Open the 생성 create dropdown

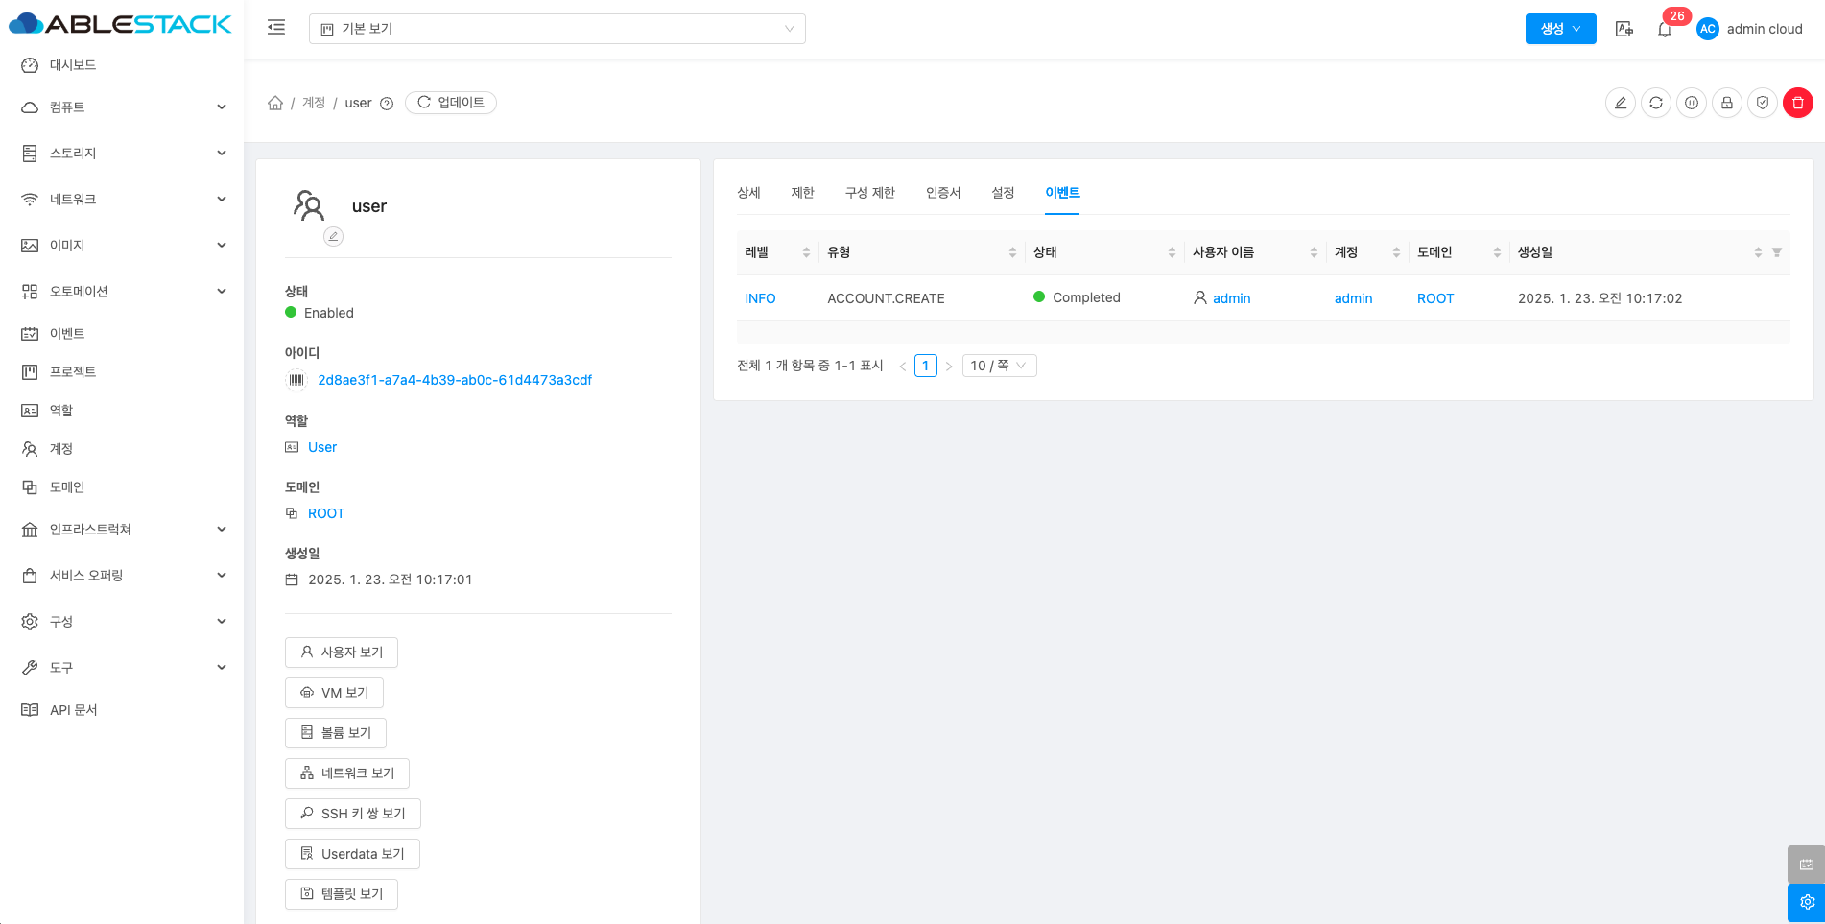point(1560,29)
